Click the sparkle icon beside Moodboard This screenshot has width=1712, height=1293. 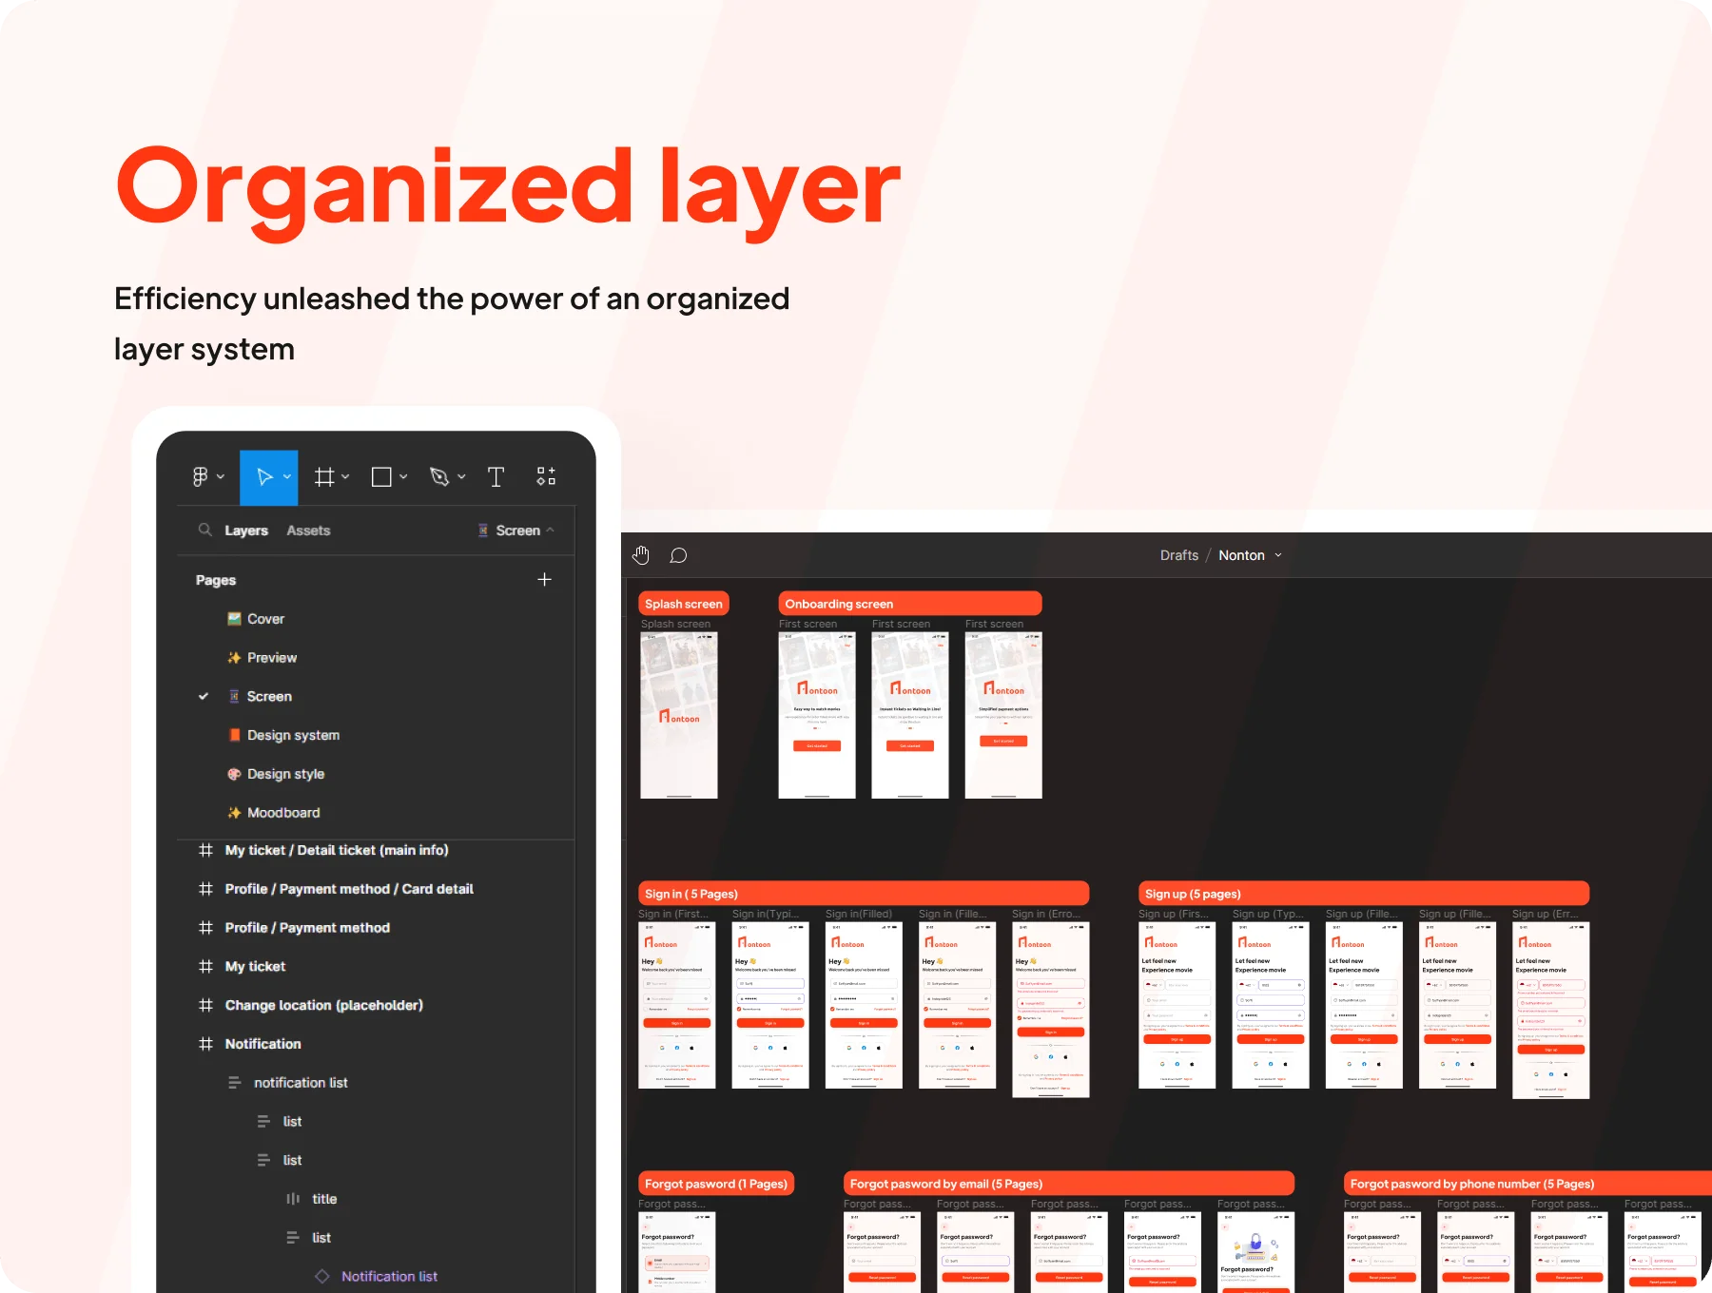tap(234, 813)
